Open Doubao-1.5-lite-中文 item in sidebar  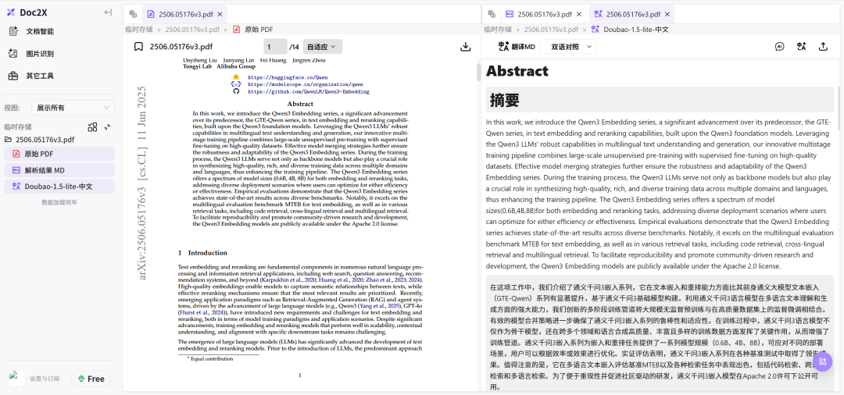[x=59, y=187]
